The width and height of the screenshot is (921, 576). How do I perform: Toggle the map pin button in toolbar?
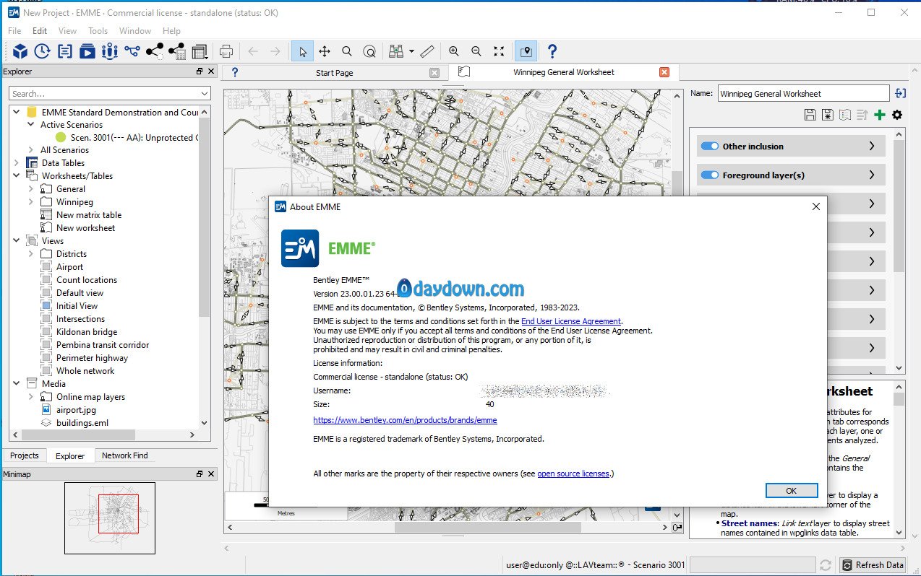click(526, 51)
